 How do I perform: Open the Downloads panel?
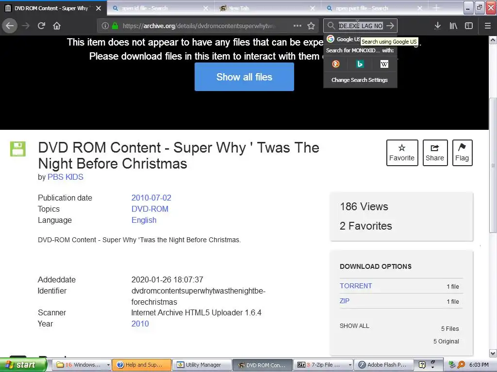click(438, 26)
